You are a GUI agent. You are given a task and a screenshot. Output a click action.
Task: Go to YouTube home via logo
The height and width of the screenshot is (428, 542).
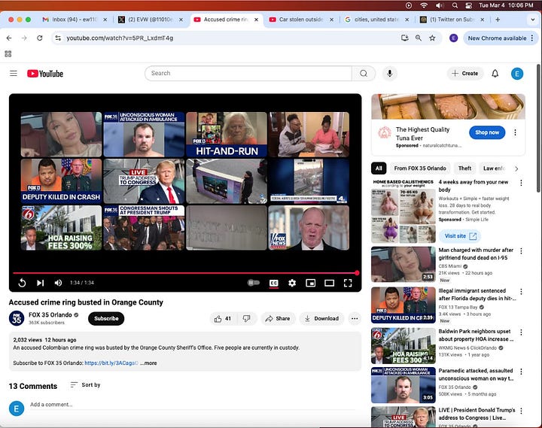pyautogui.click(x=45, y=74)
